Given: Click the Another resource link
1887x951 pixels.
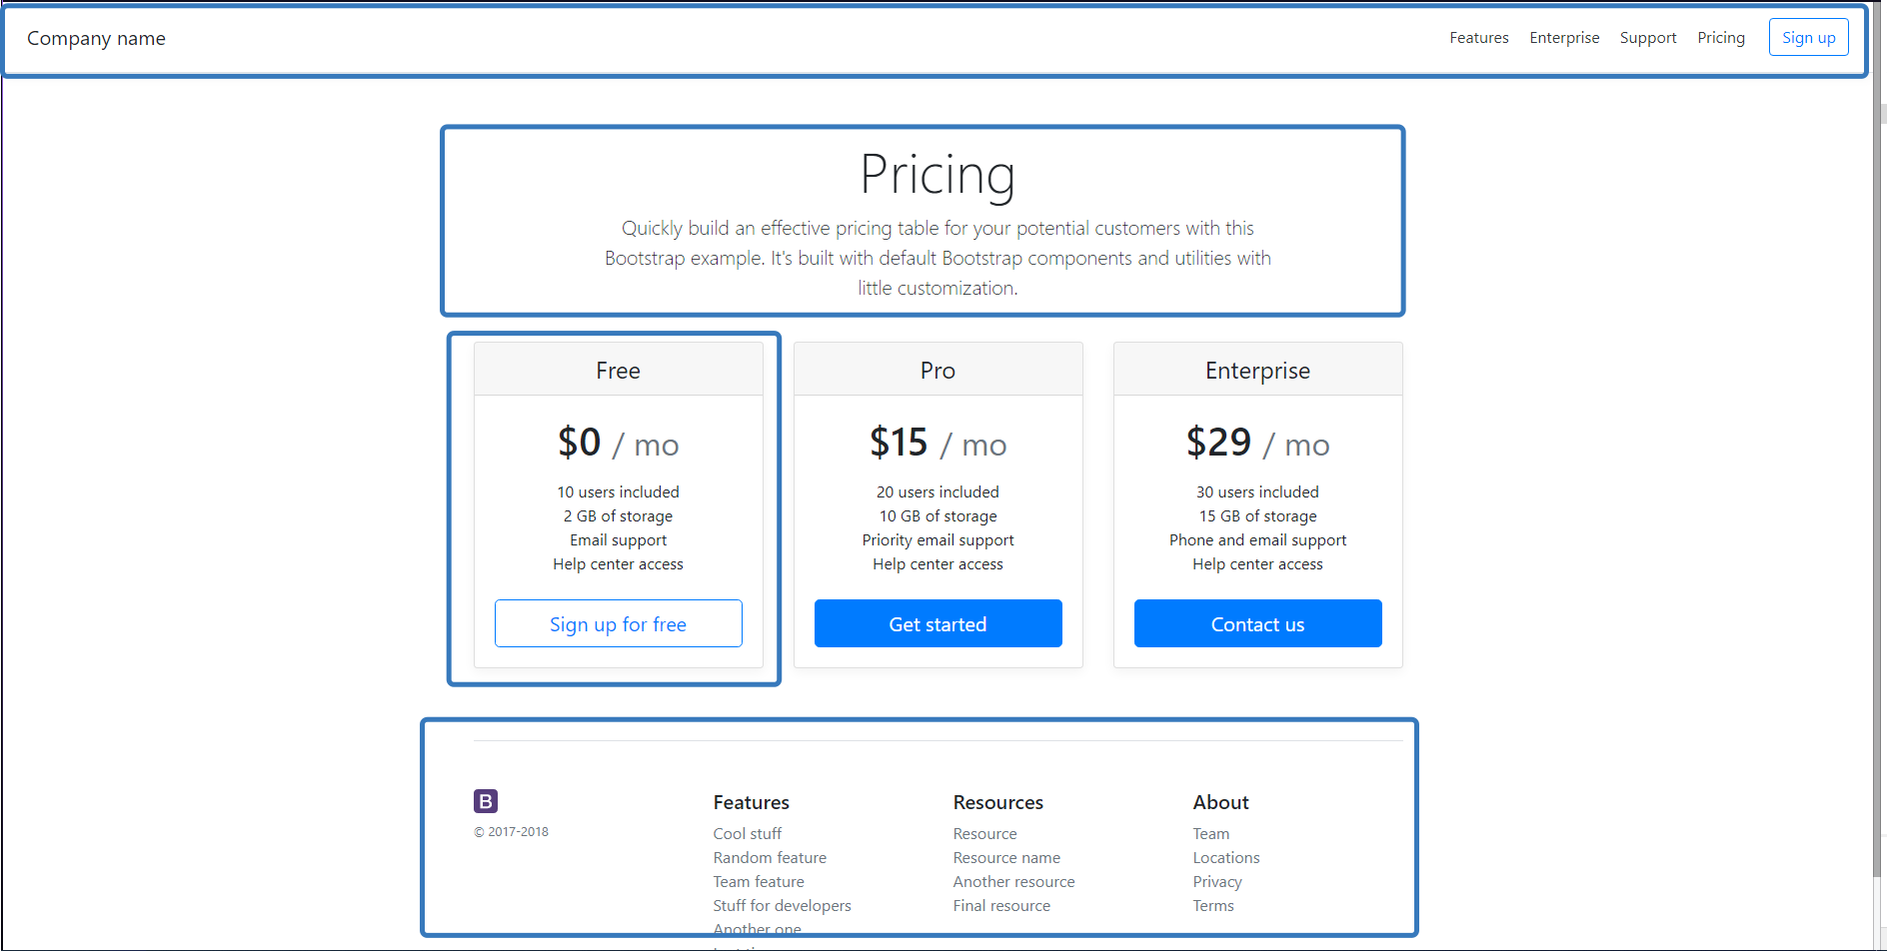Looking at the screenshot, I should [1013, 881].
